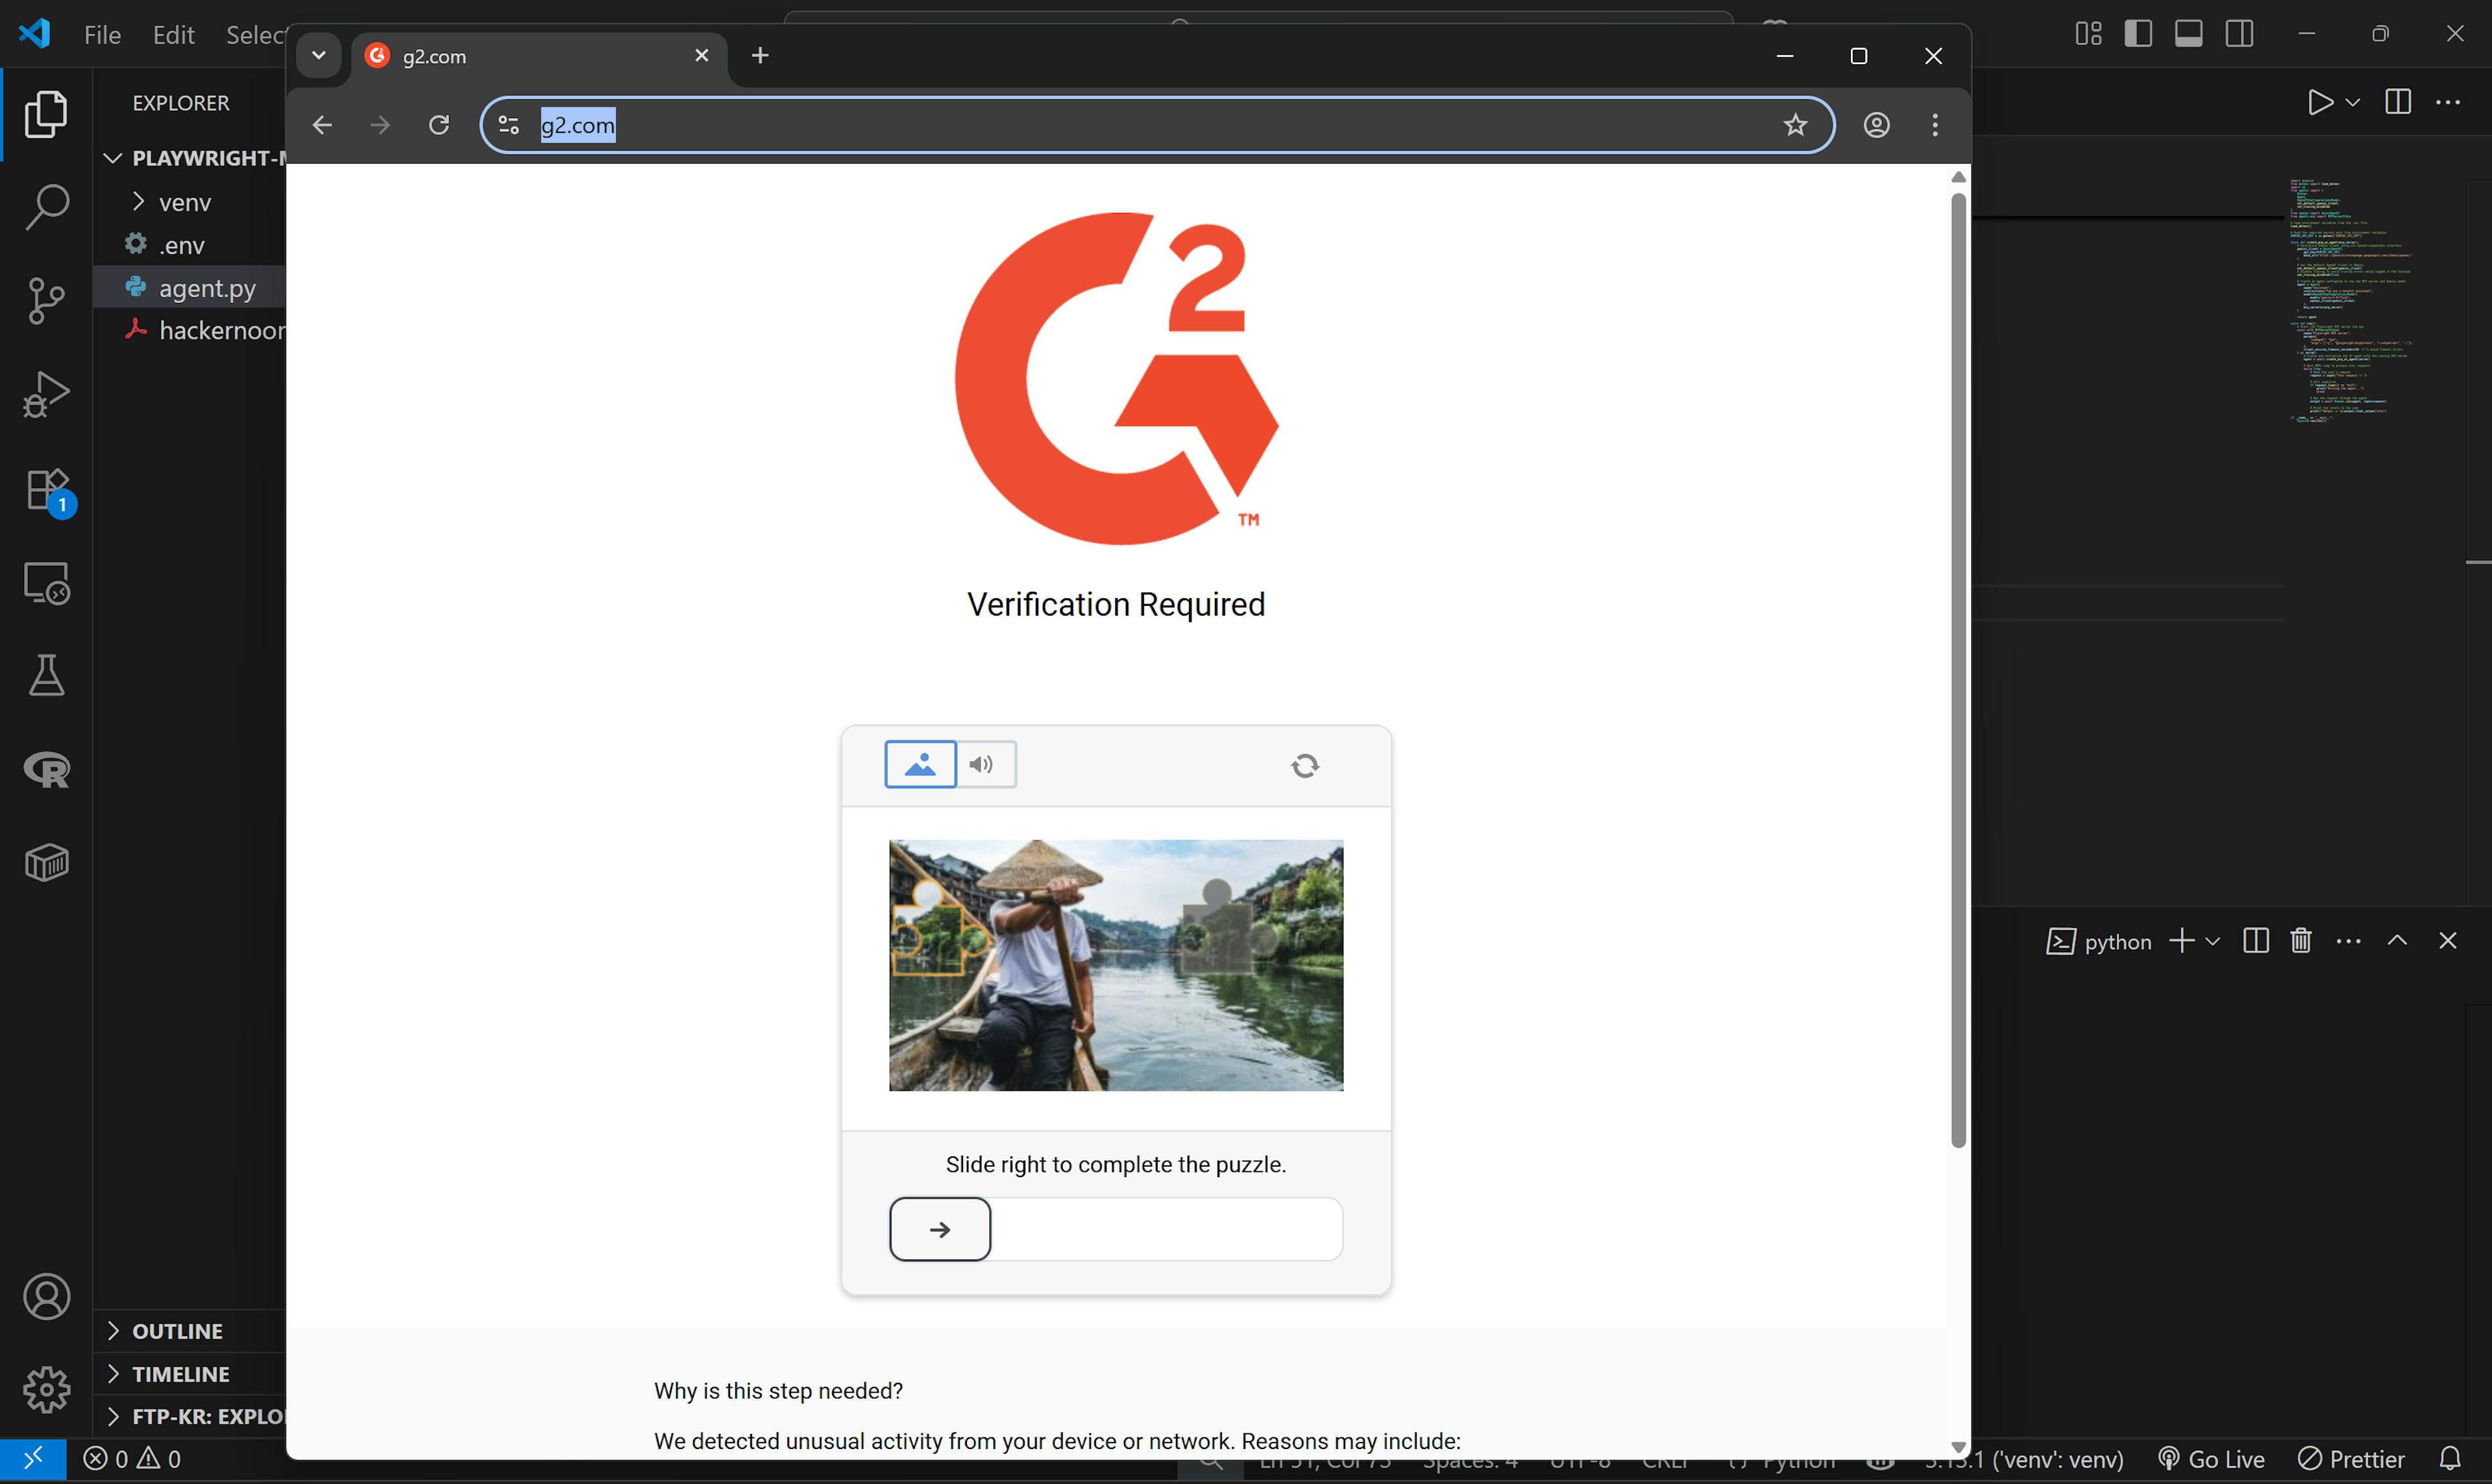Open Remote Explorer in activity bar
2492x1484 pixels.
46,582
